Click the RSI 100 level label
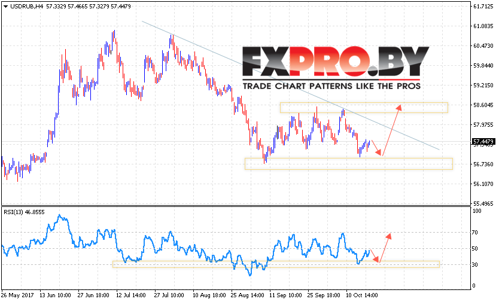 pos(476,211)
